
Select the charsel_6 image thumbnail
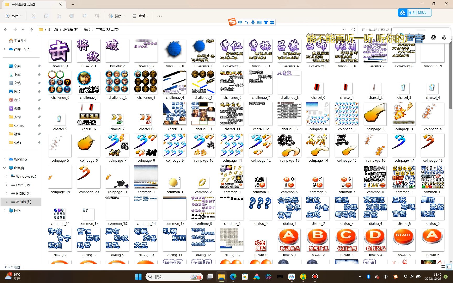(89, 114)
